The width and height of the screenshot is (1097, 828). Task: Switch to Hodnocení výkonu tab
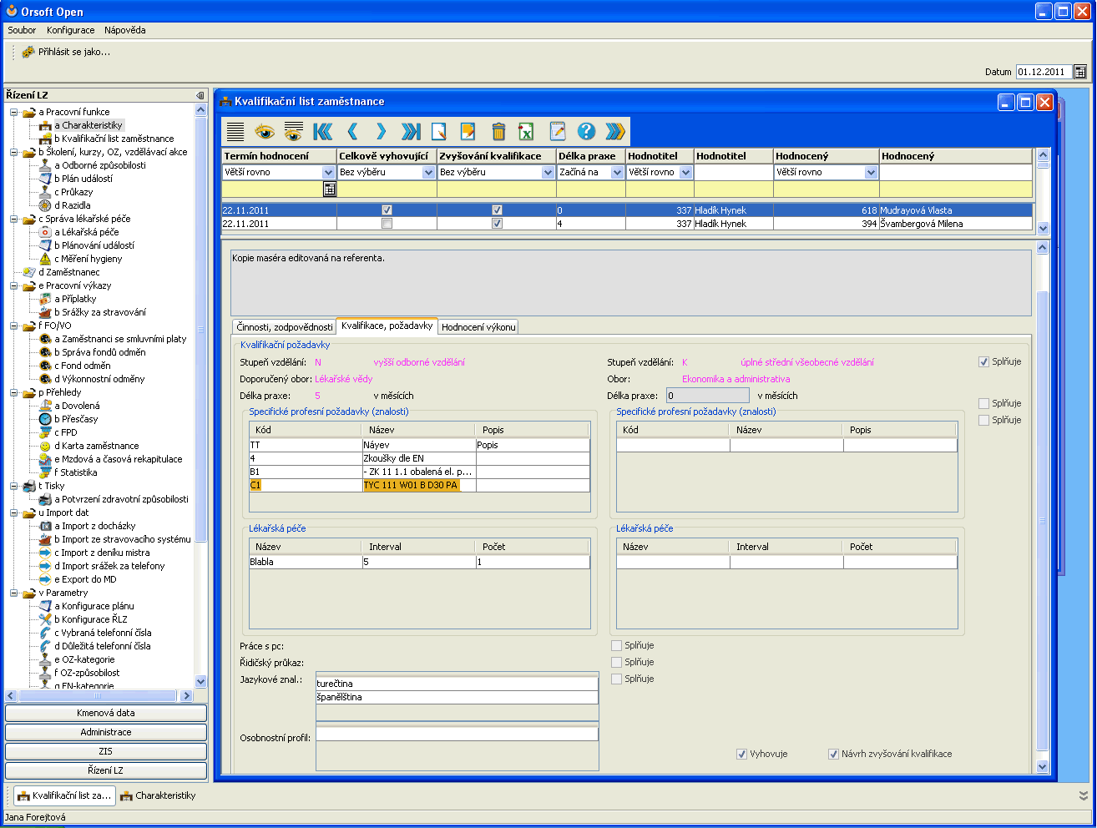(478, 327)
